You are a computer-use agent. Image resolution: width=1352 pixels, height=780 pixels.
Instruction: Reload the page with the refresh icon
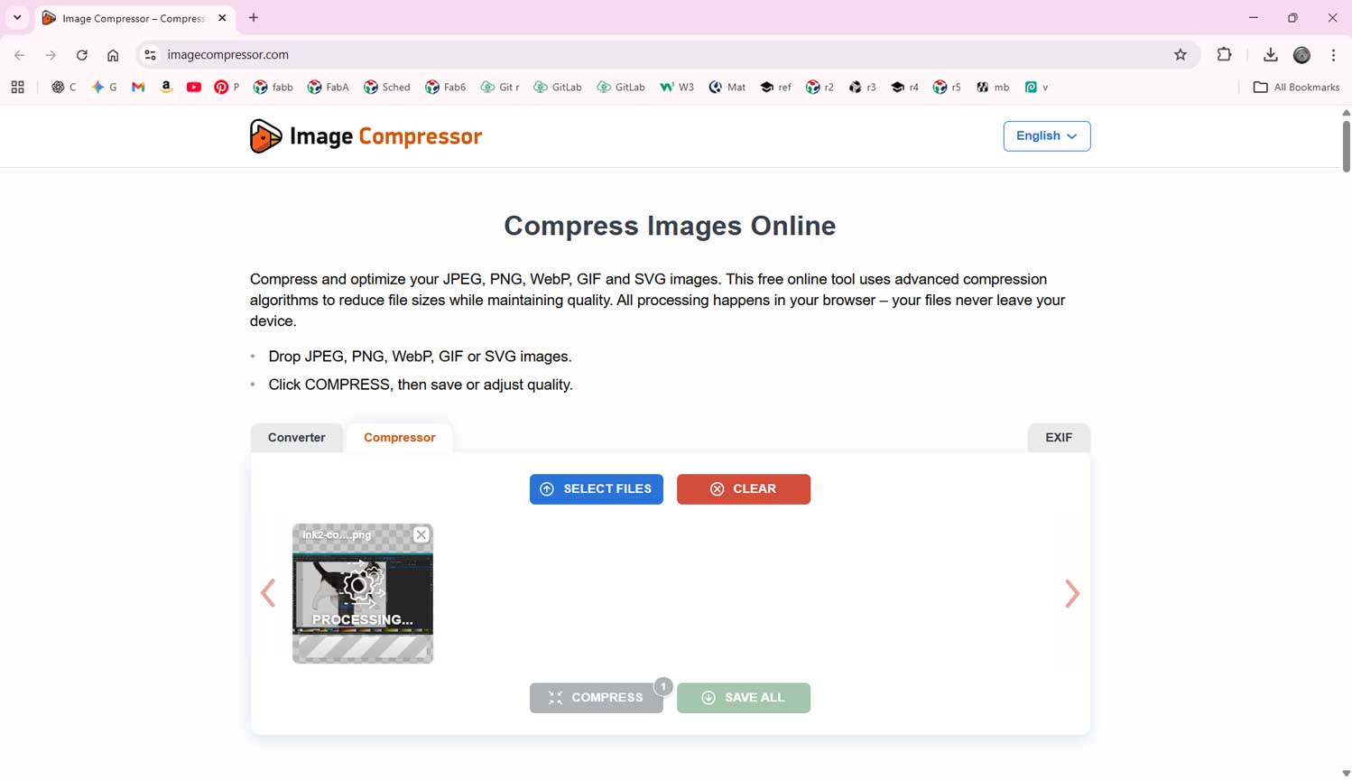pos(81,54)
